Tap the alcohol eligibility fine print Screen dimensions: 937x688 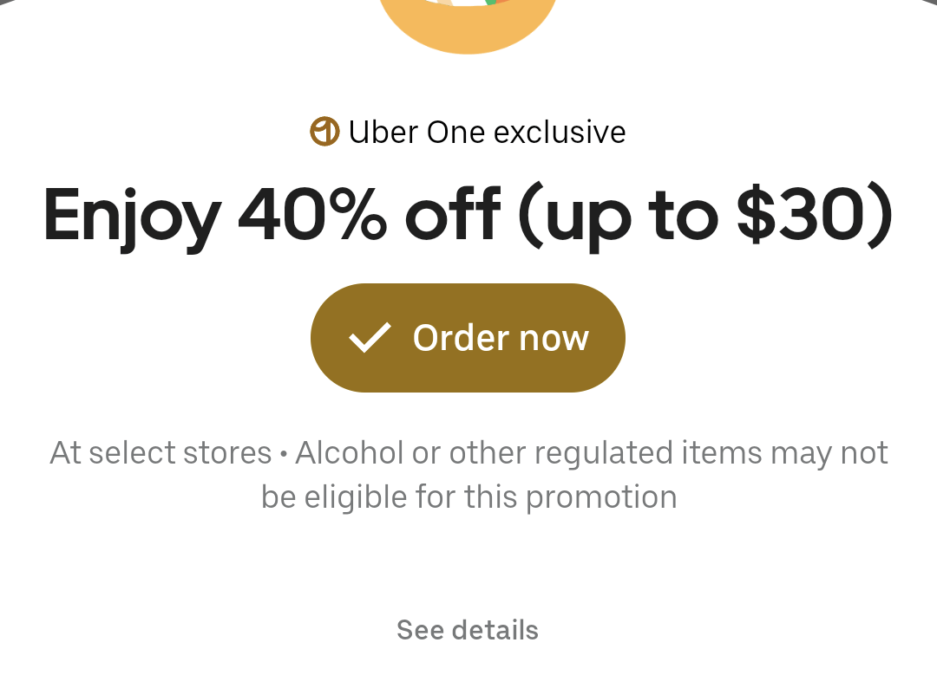[468, 474]
